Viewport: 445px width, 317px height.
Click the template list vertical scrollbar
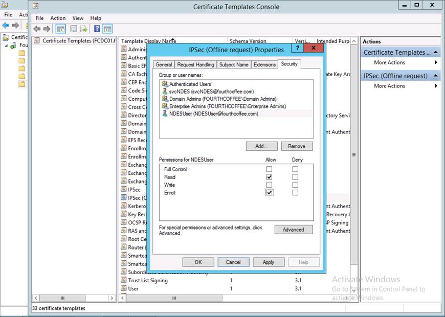coord(354,154)
